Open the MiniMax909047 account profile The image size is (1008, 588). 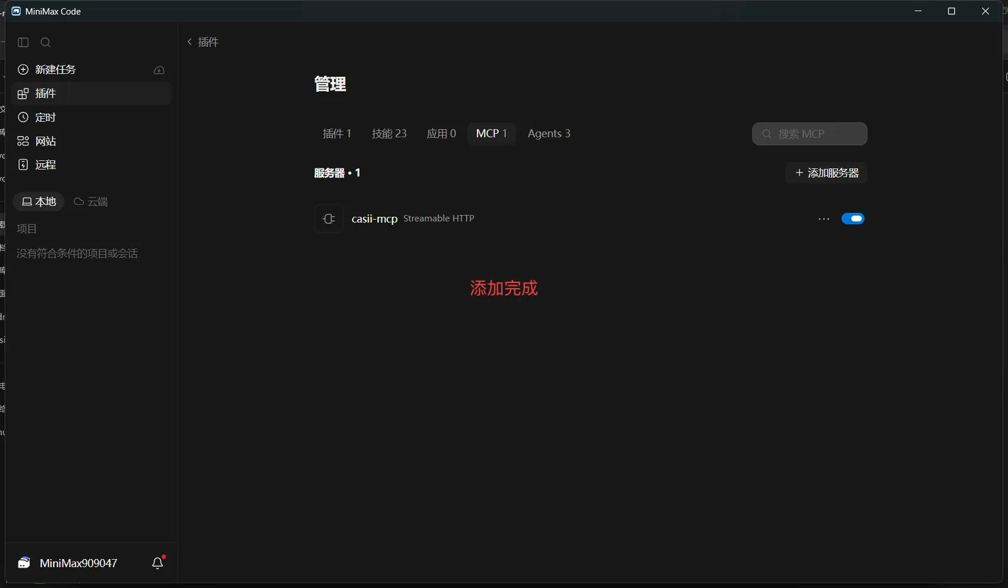[x=78, y=563]
